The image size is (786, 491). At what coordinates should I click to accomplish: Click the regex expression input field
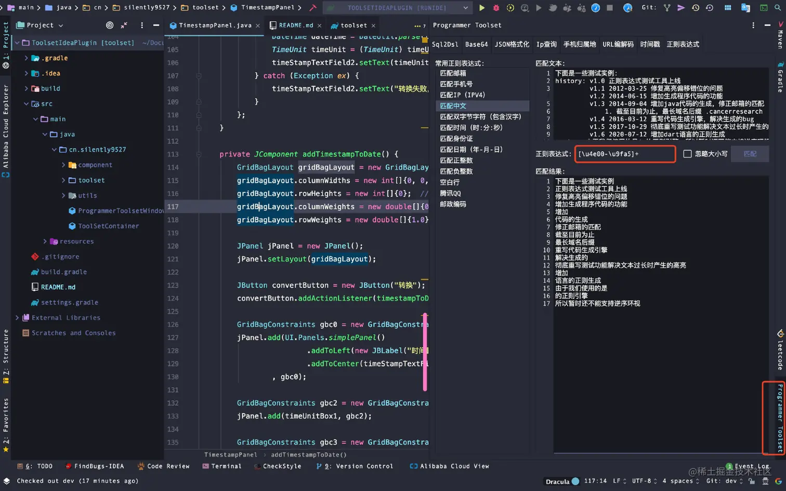pos(625,154)
